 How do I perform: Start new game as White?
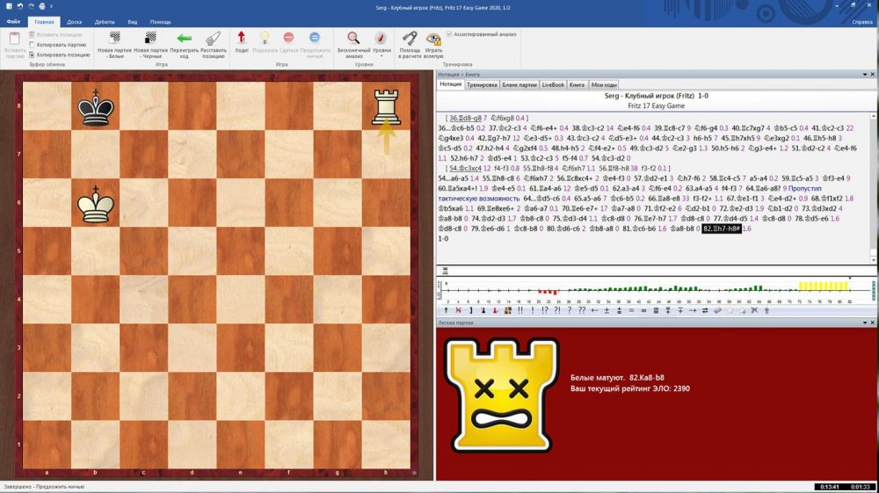click(x=114, y=44)
